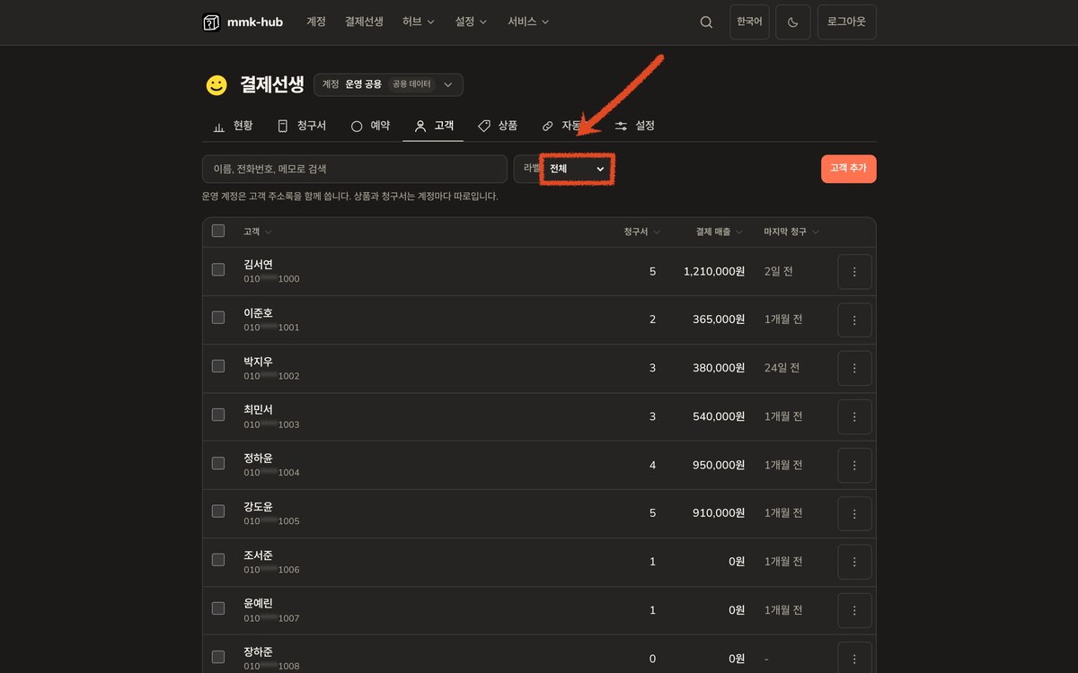Open the three-dot menu for 강도윤
This screenshot has height=673, width=1078.
point(854,514)
